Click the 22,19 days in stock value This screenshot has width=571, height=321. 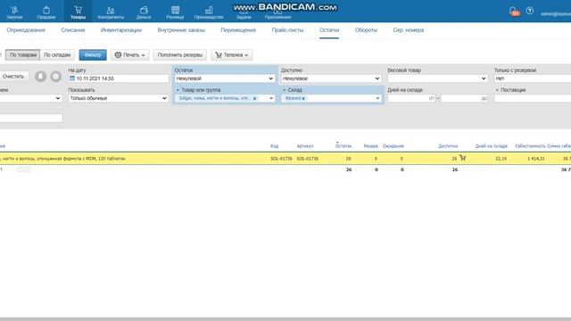pyautogui.click(x=501, y=159)
